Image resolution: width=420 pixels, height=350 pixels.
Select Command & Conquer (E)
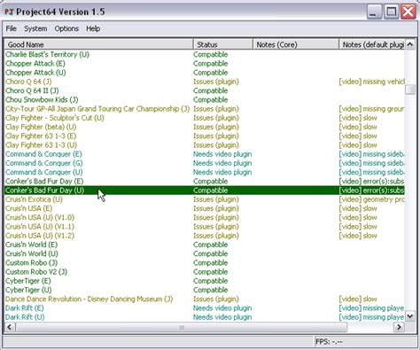coord(43,154)
